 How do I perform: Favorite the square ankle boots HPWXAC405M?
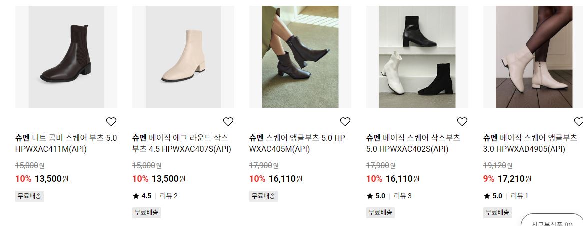[x=345, y=121]
